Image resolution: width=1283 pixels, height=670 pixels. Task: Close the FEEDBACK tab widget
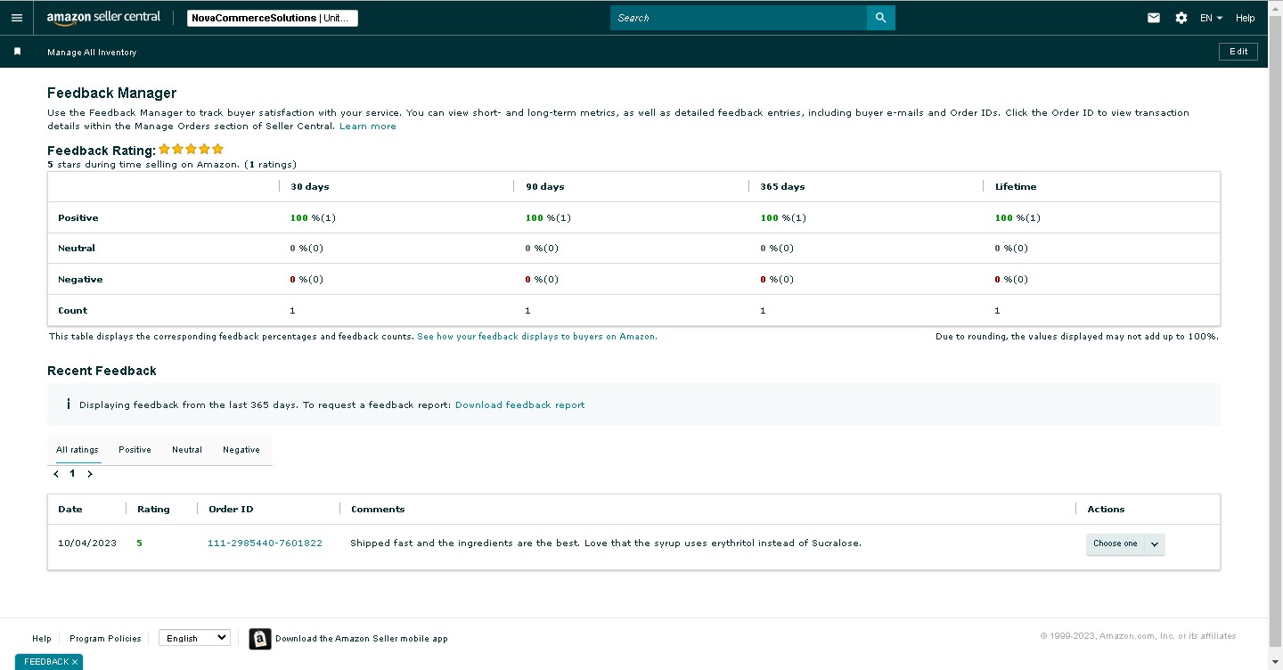point(75,662)
